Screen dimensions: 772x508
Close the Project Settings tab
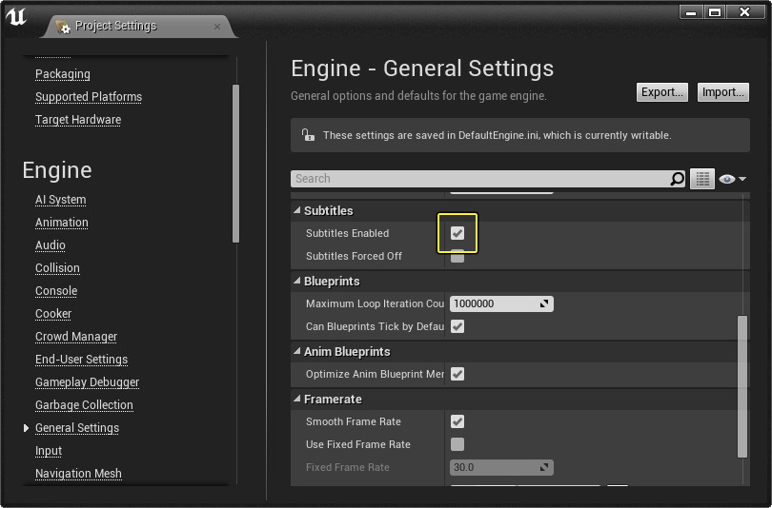coord(217,26)
